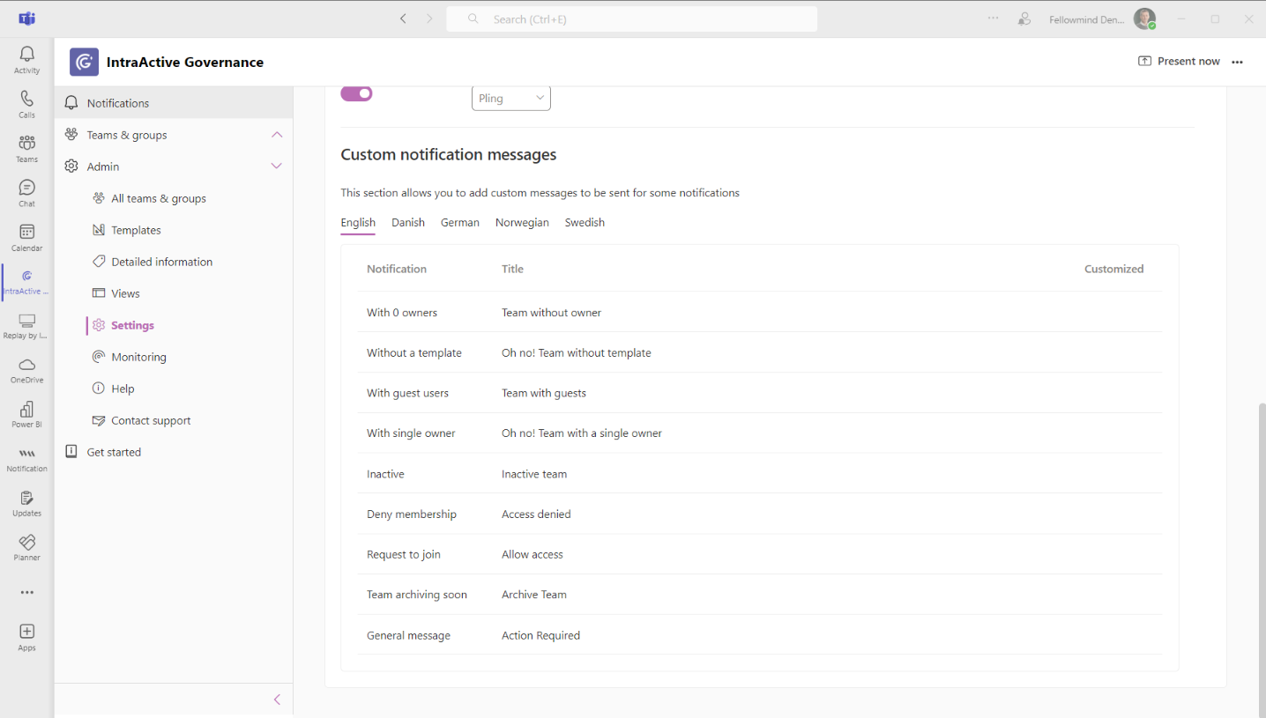Switch to the Swedish tab
1266x718 pixels.
585,223
